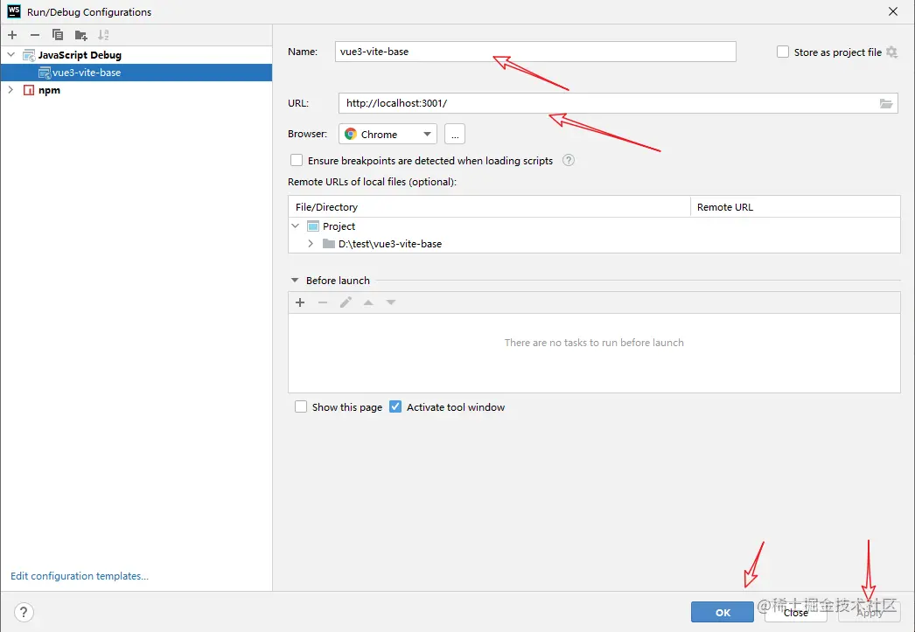Image resolution: width=915 pixels, height=632 pixels.
Task: Create a new configuration folder
Action: (81, 35)
